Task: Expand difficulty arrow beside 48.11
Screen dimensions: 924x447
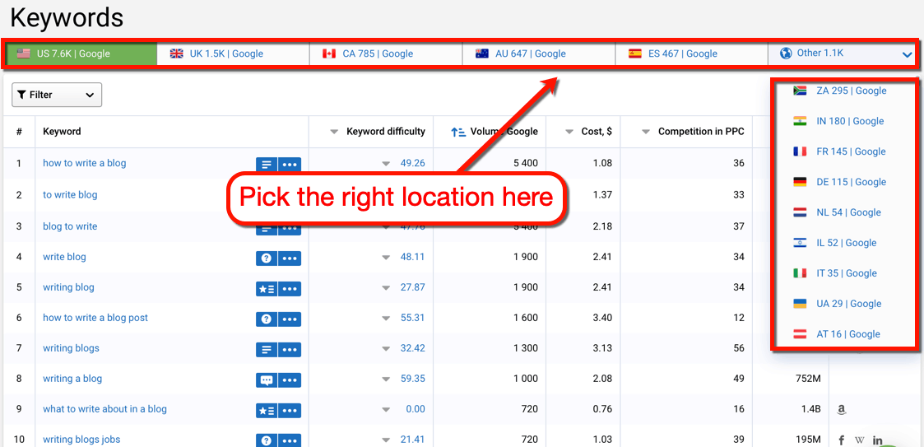Action: click(x=386, y=257)
